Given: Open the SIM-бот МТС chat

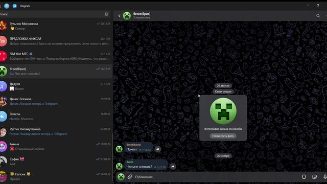Looking at the screenshot, I should 56,56.
